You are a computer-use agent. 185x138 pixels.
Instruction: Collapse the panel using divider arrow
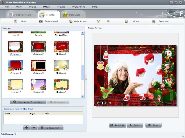[86, 79]
